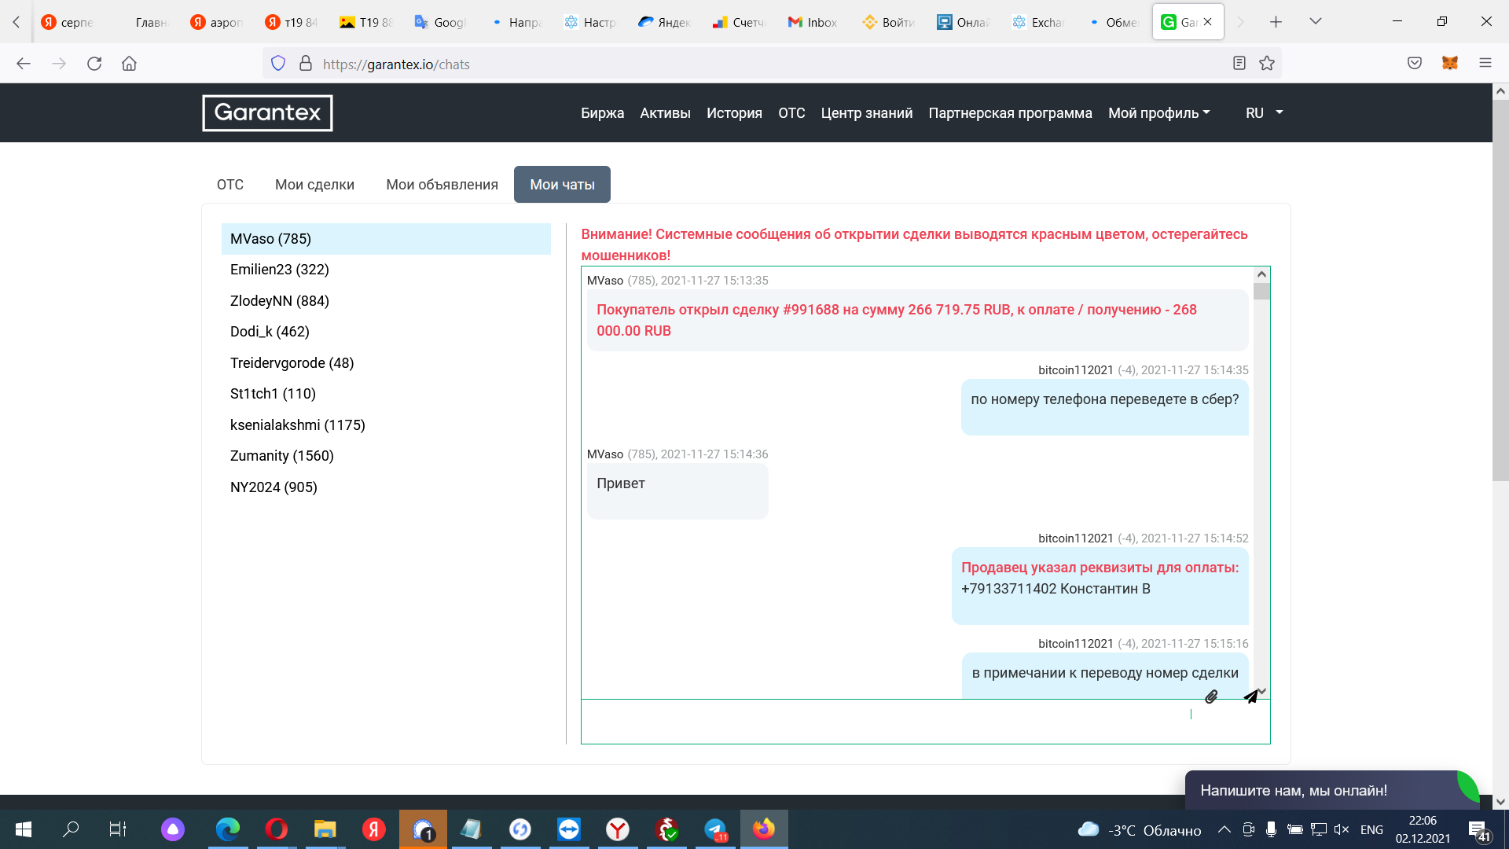Launch Microsoft Edge from taskbar
Viewport: 1509px width, 849px height.
pyautogui.click(x=228, y=829)
